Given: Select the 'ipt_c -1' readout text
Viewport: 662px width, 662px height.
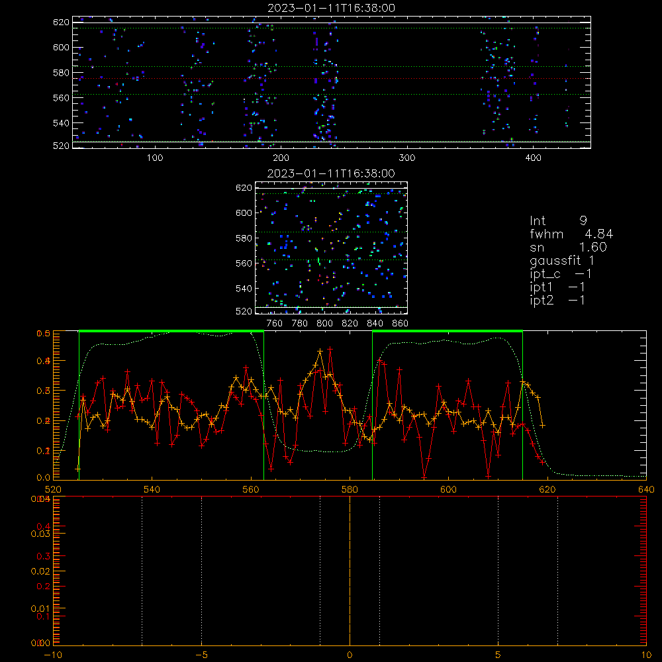Looking at the screenshot, I should click(x=561, y=274).
